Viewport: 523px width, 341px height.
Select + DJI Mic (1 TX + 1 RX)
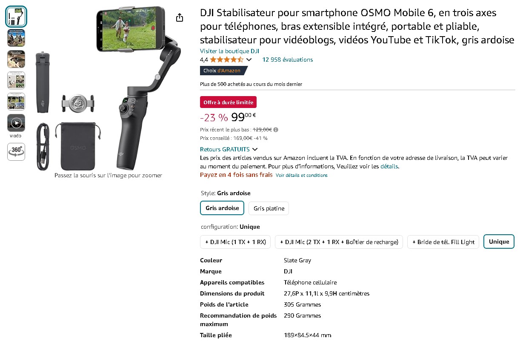[235, 242]
